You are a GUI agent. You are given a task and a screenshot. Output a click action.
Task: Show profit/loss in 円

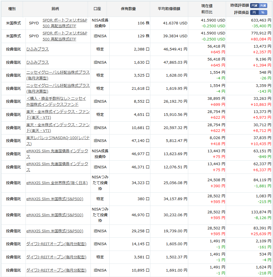coord(254,12)
